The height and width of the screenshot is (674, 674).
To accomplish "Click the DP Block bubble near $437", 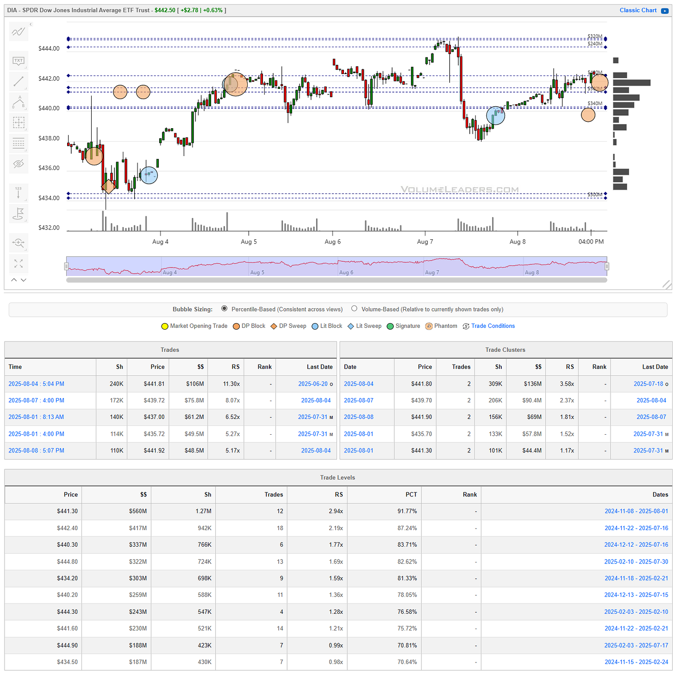I will coord(94,156).
